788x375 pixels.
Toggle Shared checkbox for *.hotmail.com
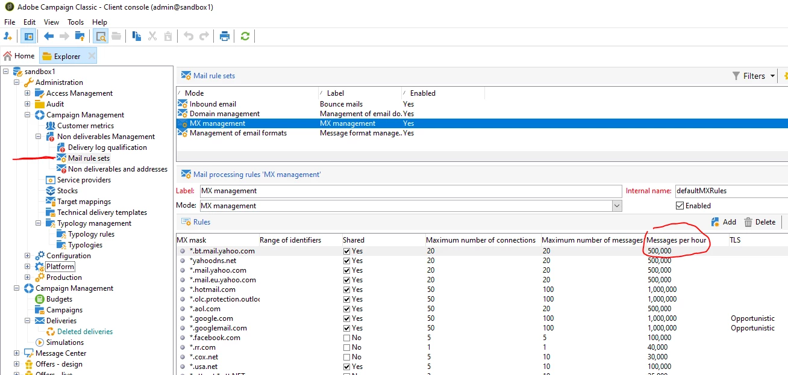[x=347, y=290]
